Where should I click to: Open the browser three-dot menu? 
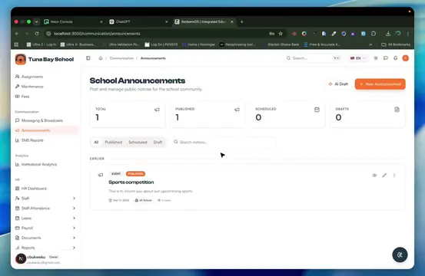click(x=407, y=34)
